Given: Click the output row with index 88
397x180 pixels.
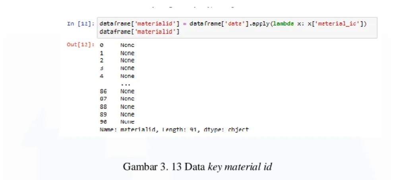Looking at the screenshot, I should coord(117,107).
